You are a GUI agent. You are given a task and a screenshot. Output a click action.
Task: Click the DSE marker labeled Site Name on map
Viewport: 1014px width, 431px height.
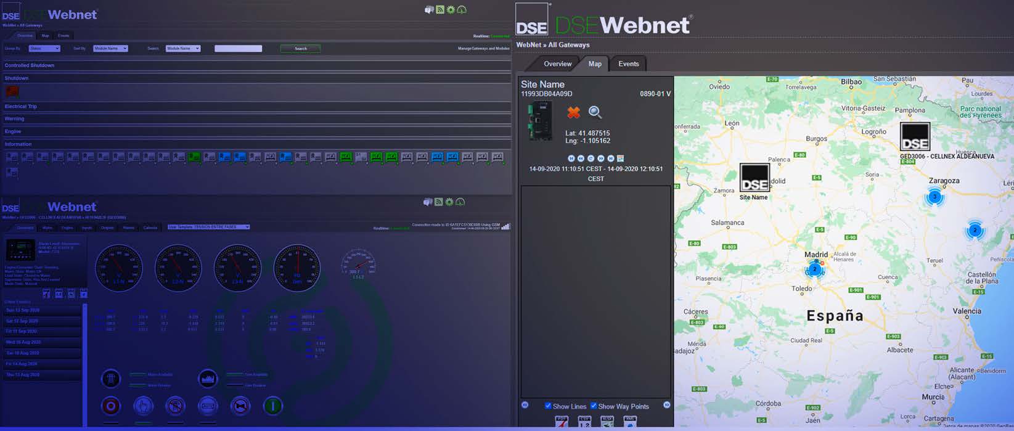pos(754,178)
